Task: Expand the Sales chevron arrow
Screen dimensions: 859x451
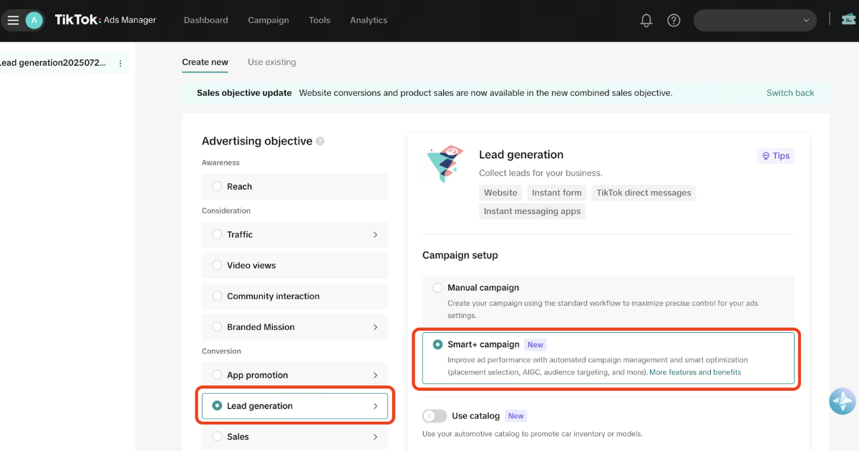Action: (x=375, y=437)
